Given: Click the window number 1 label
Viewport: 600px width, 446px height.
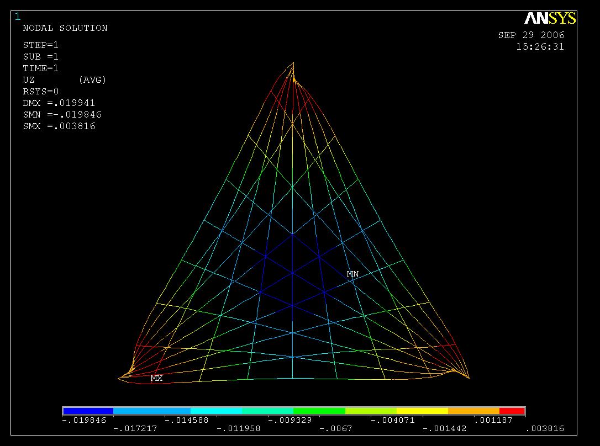Looking at the screenshot, I should [x=18, y=17].
